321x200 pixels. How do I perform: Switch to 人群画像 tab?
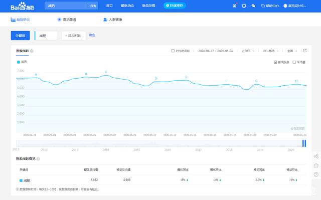click(113, 20)
